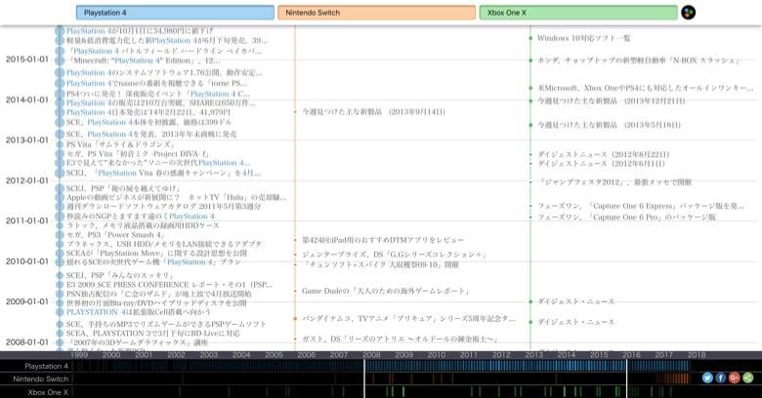Click the Apple 'Hulu' video business entry
Viewport: 762px width, 398px height.
(x=177, y=197)
